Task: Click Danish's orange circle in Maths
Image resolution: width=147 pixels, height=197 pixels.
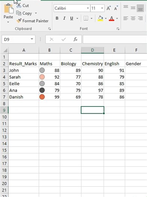Action: click(x=42, y=97)
